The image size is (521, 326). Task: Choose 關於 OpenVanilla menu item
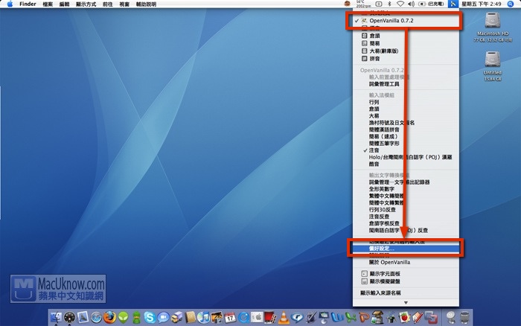[406, 262]
